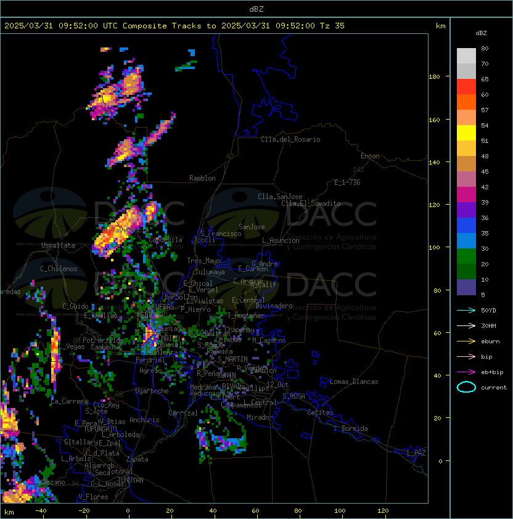Select the red 60-65 dBZ swatch
Image resolution: width=513 pixels, height=519 pixels.
pos(466,87)
